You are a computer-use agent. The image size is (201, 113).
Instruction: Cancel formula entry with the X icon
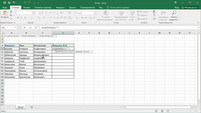24,28
